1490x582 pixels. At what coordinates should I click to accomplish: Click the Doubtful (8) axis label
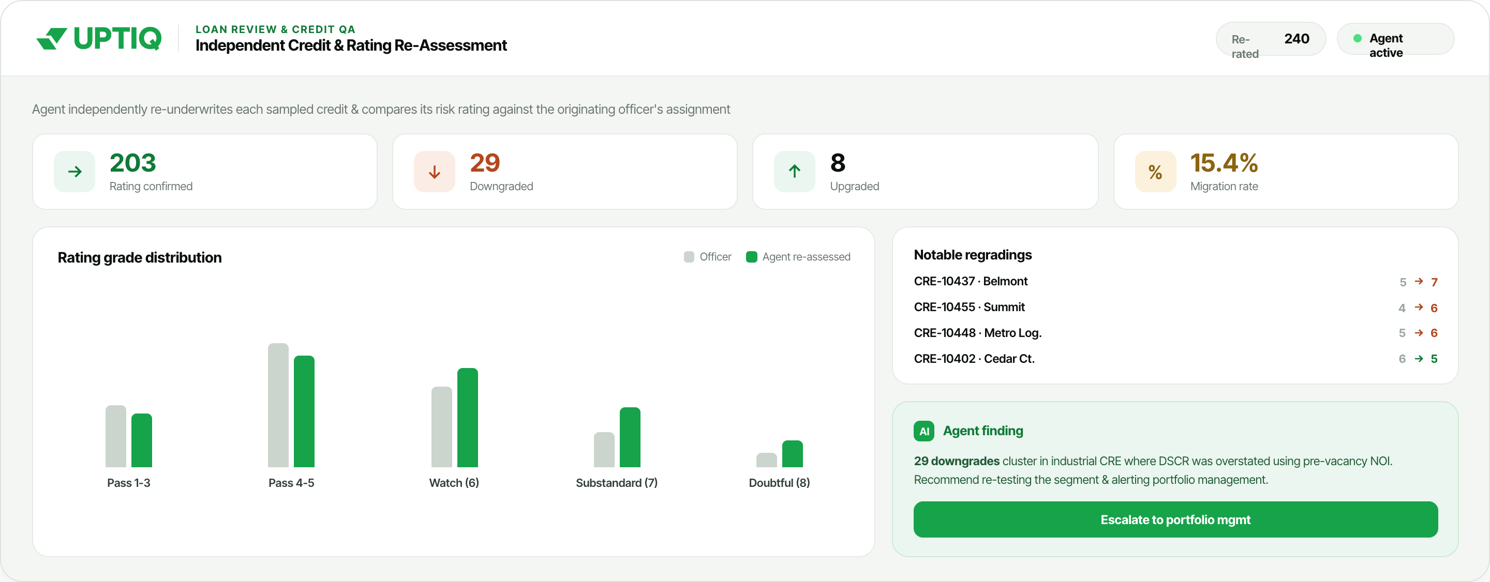[x=779, y=483]
